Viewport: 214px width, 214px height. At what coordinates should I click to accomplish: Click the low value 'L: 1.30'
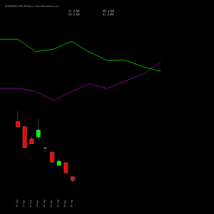click(108, 15)
